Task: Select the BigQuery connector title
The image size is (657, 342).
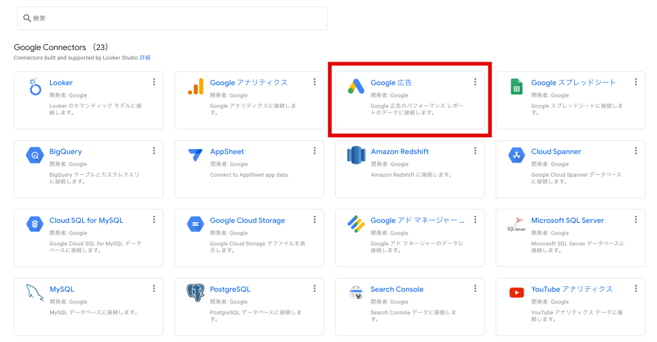Action: point(65,152)
